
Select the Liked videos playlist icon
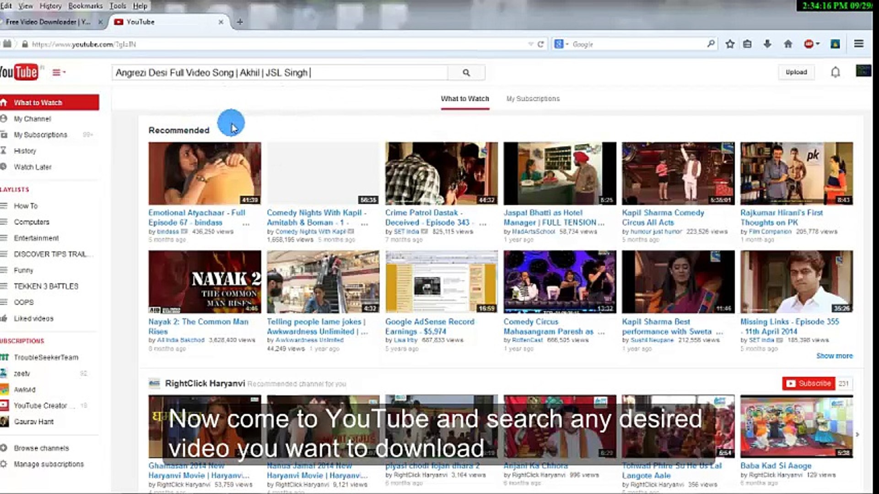(x=5, y=318)
